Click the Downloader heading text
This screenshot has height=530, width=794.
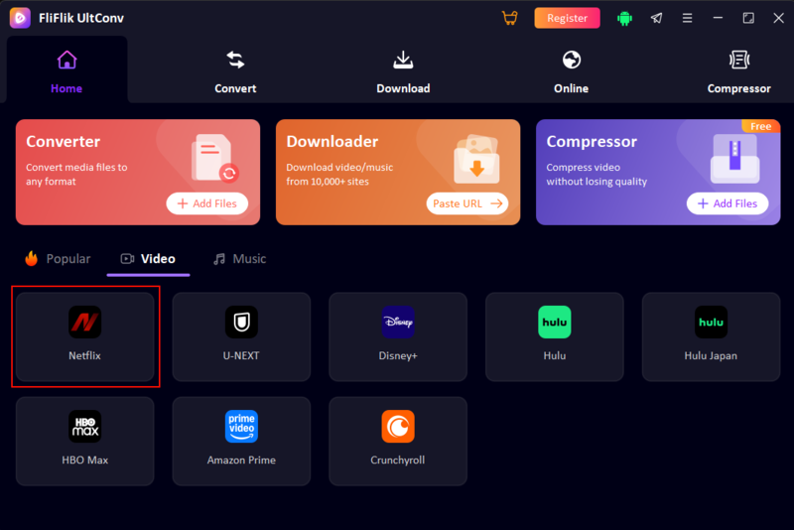(332, 141)
